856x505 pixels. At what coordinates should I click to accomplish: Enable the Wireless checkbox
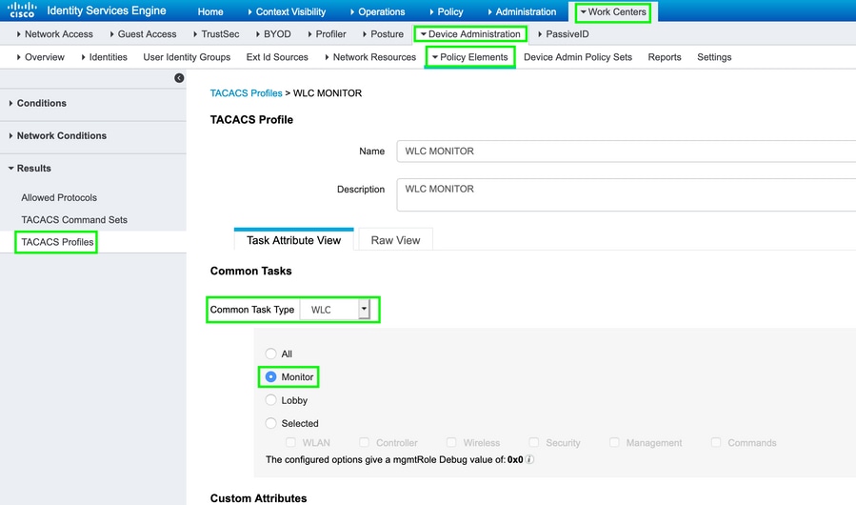tap(451, 442)
